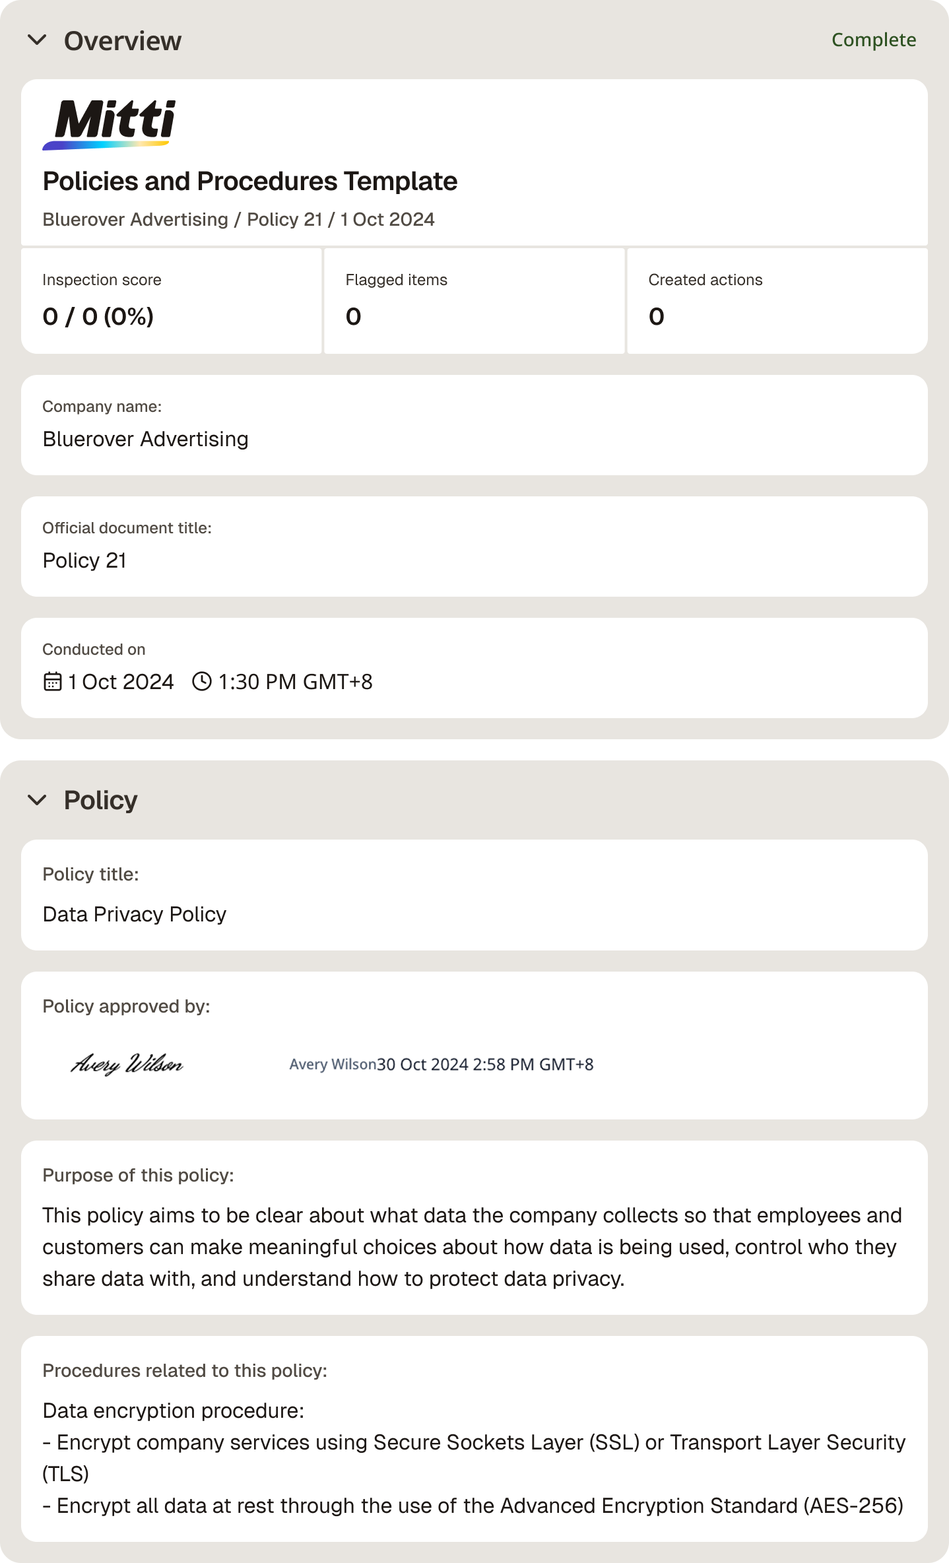
Task: Open the Created actions card
Action: coord(777,301)
